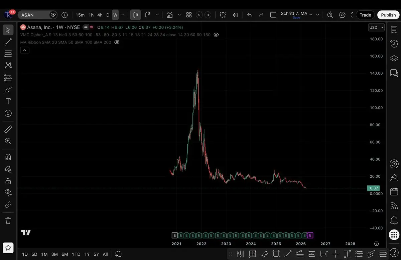Viewport: 401px width, 260px height.
Task: Open the indicators chart icon
Action: tap(170, 15)
